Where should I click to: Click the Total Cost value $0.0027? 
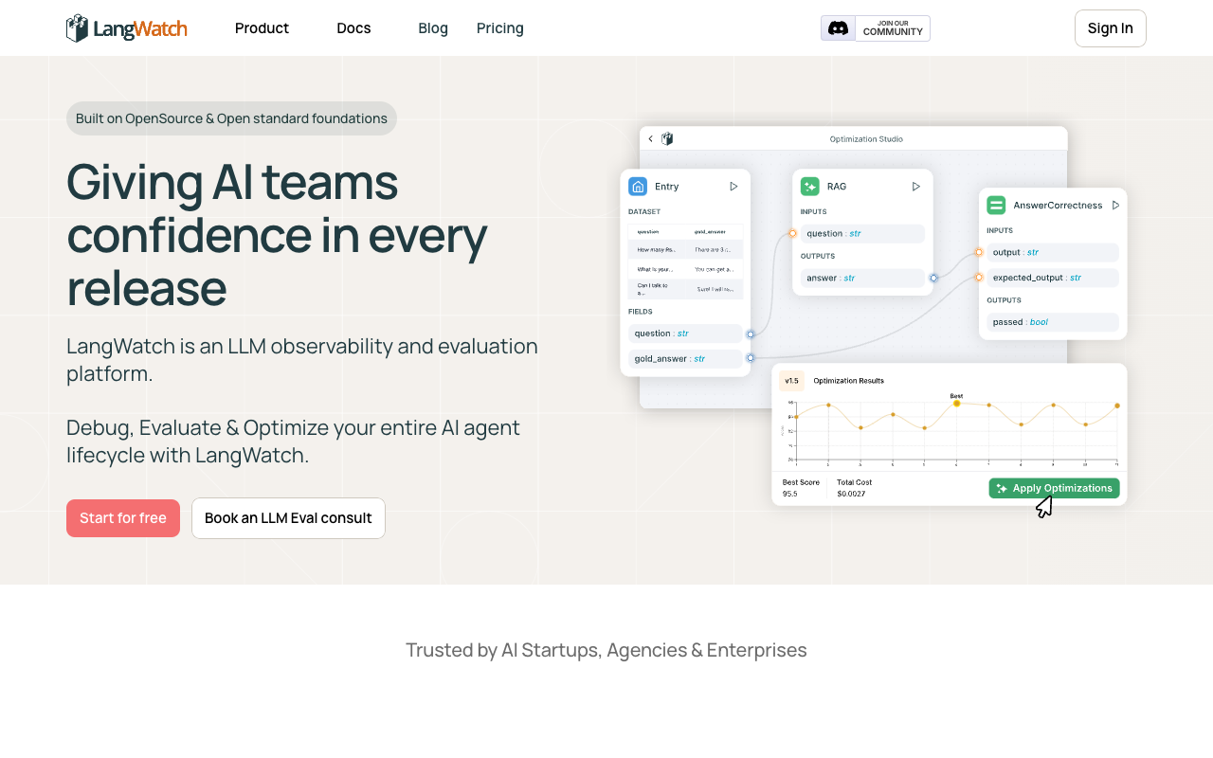(x=851, y=494)
